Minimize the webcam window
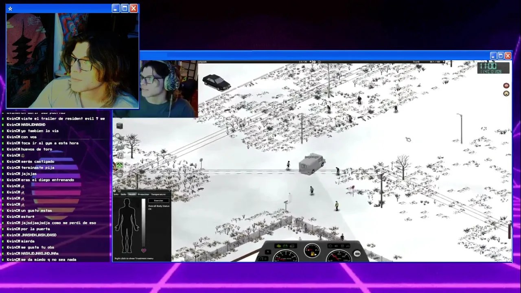Image resolution: width=521 pixels, height=293 pixels. coord(116,9)
